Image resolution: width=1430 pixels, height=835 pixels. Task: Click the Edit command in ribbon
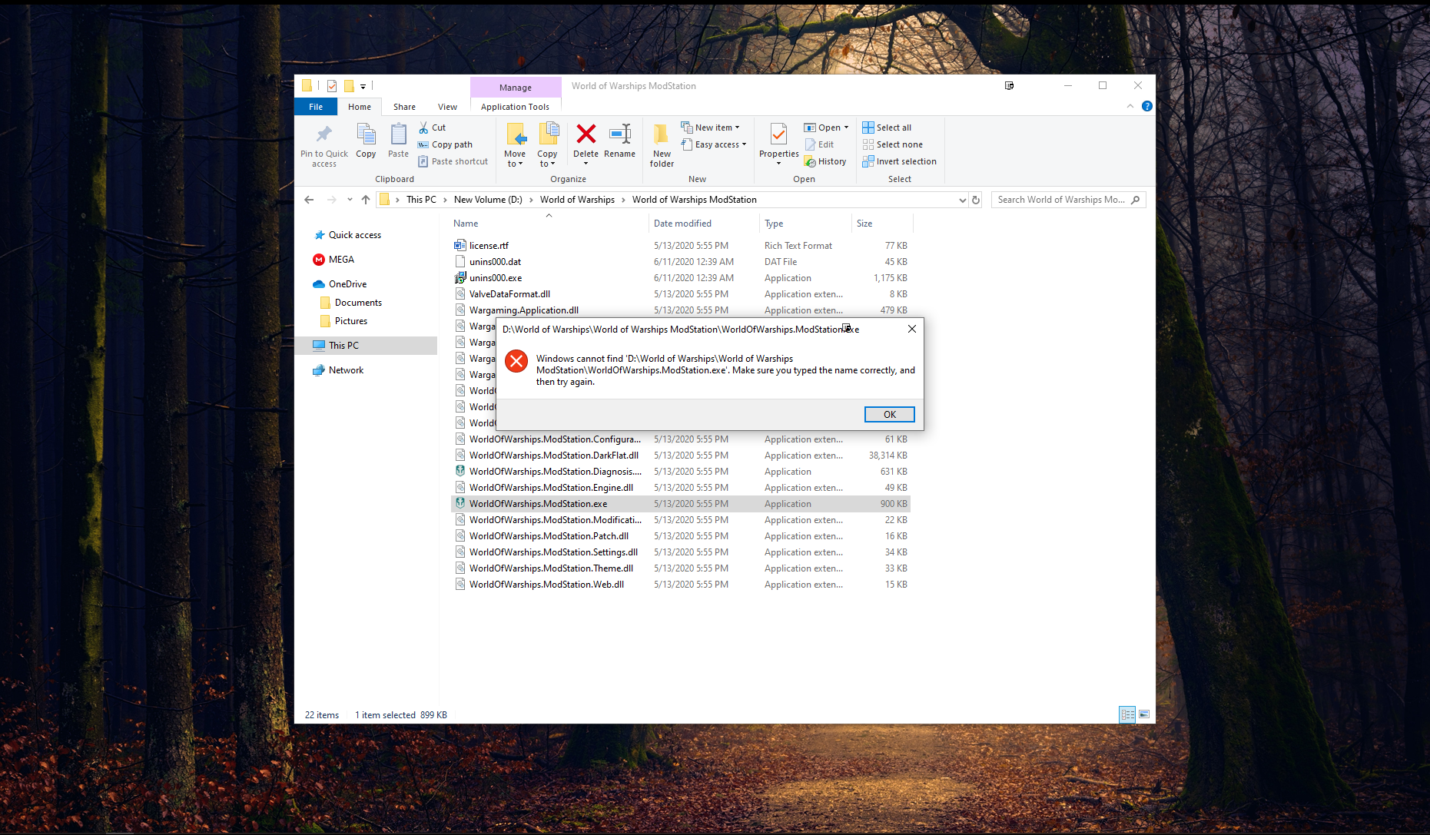pos(819,144)
